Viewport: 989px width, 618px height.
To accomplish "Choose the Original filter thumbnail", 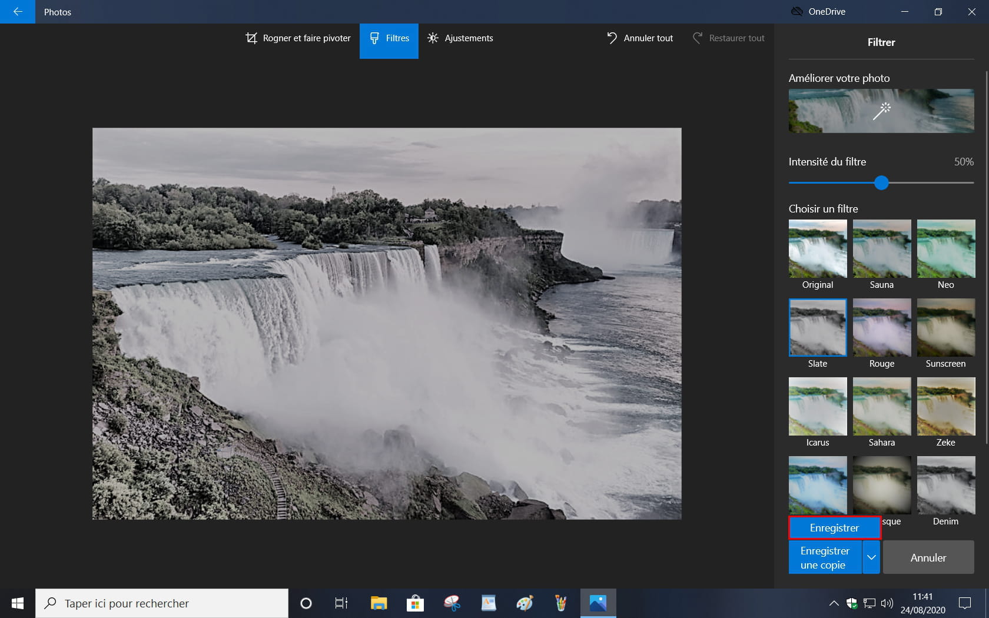I will coord(818,249).
